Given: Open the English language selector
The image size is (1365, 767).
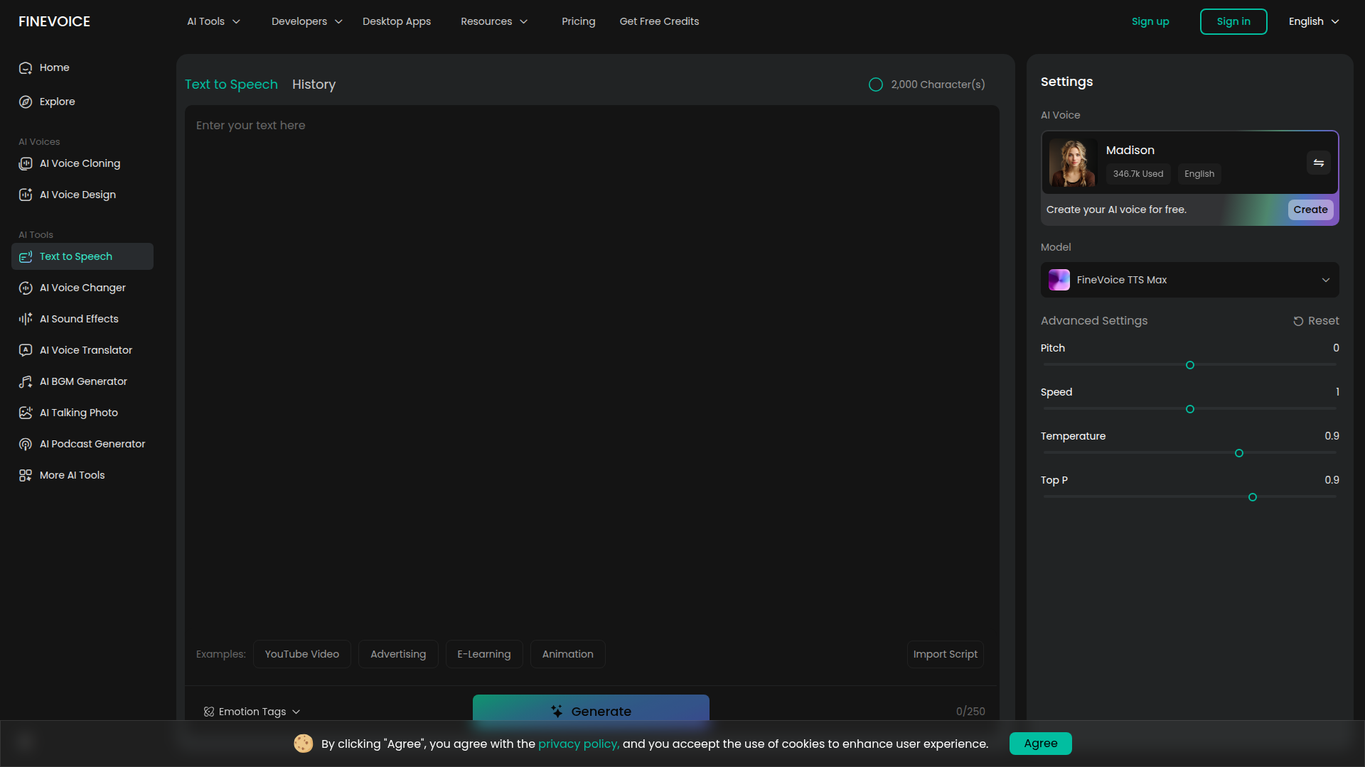Looking at the screenshot, I should [1313, 21].
